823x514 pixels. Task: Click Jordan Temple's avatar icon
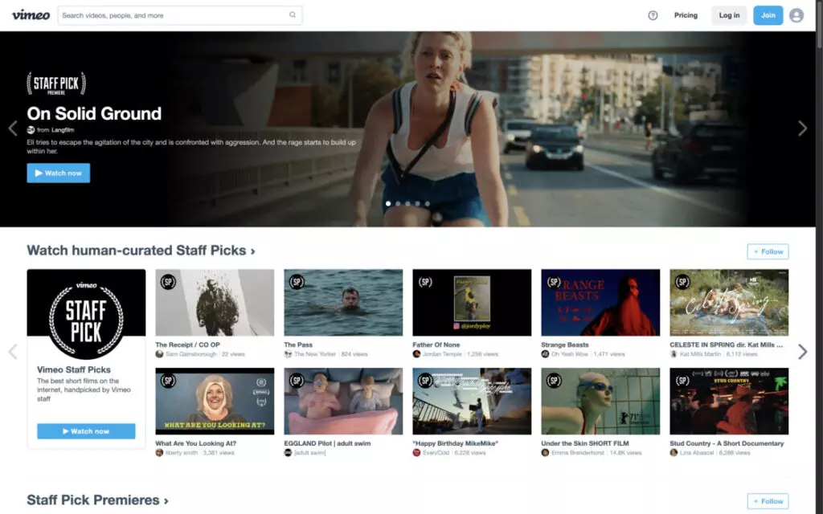coord(416,354)
